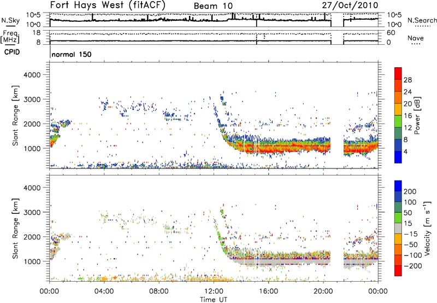Click the 'CPID' label

(x=12, y=52)
